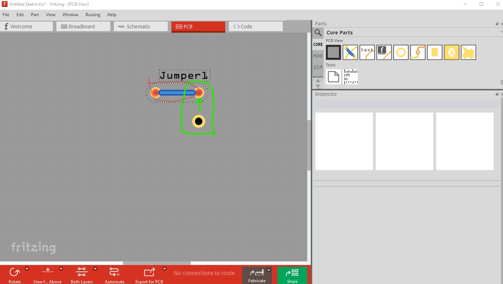Switch to the CORE parts bin

(318, 44)
